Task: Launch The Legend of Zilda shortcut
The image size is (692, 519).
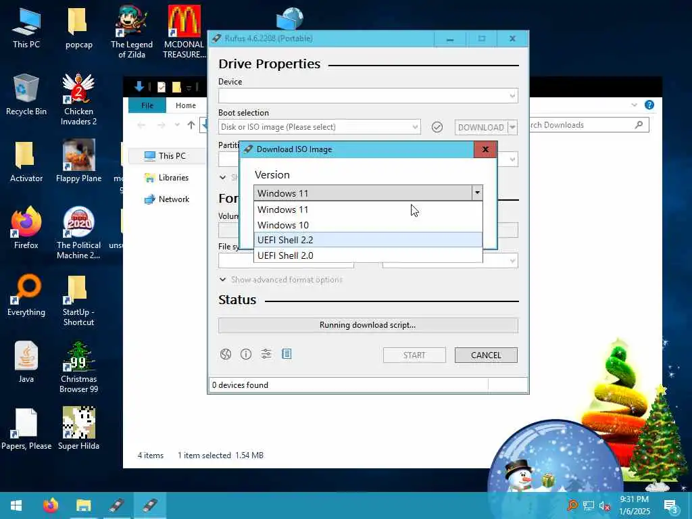Action: (132, 32)
